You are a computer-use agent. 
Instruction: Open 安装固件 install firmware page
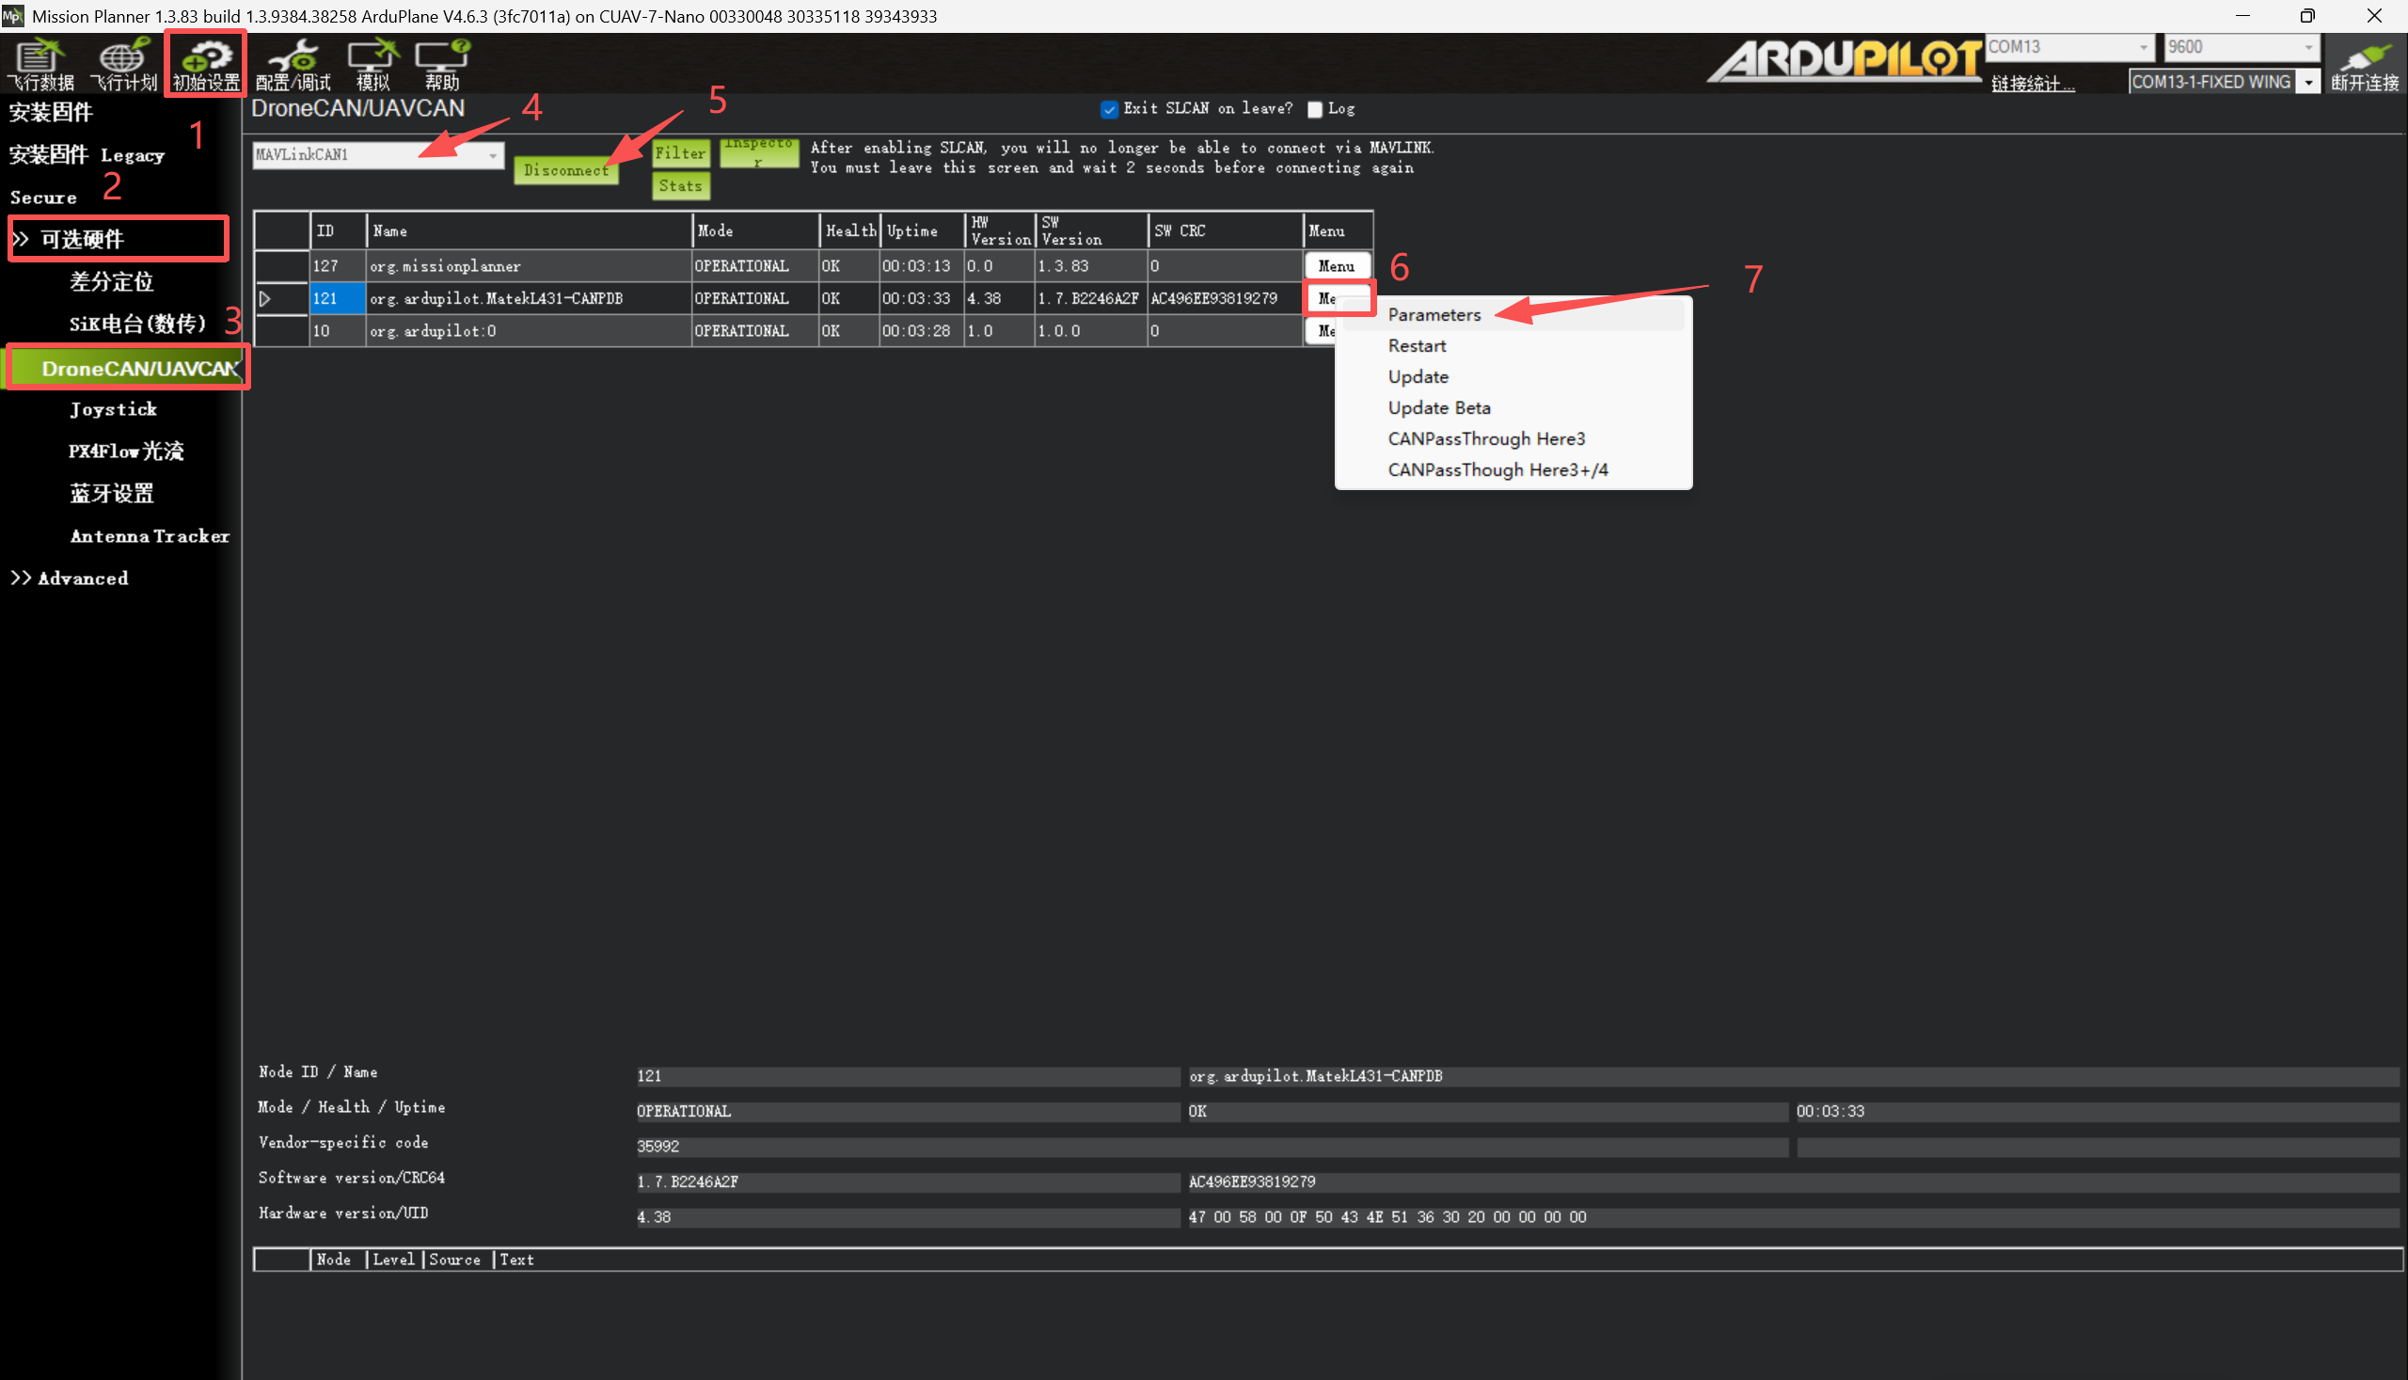pos(50,113)
